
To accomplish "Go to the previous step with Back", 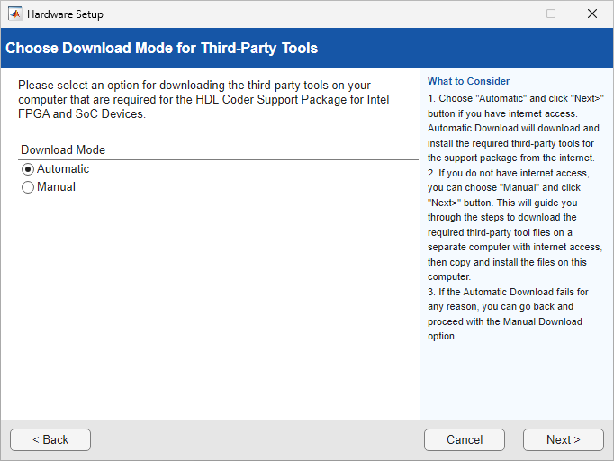I will pyautogui.click(x=50, y=439).
